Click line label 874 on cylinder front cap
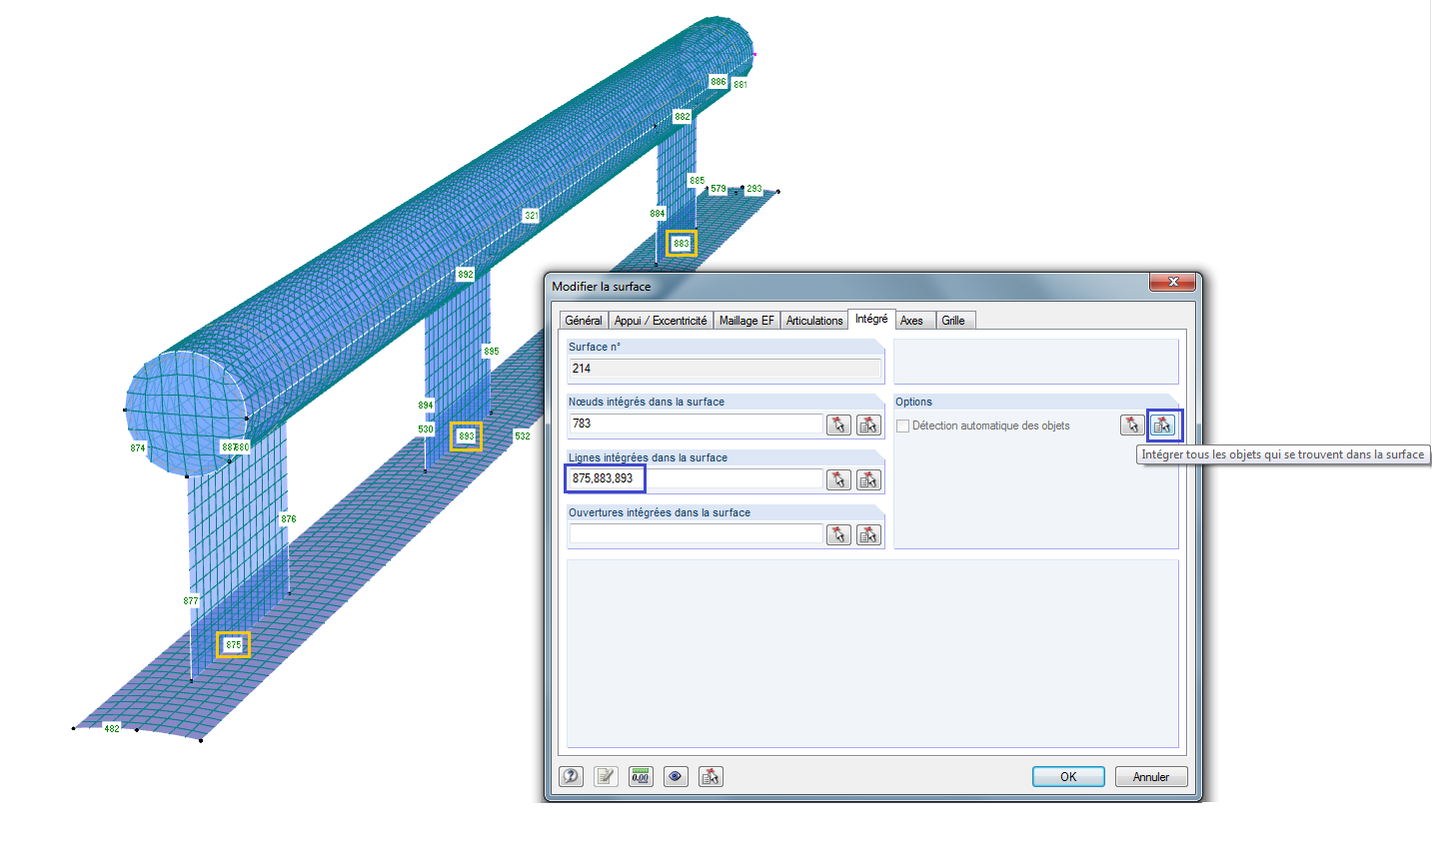The image size is (1432, 864). click(x=138, y=448)
